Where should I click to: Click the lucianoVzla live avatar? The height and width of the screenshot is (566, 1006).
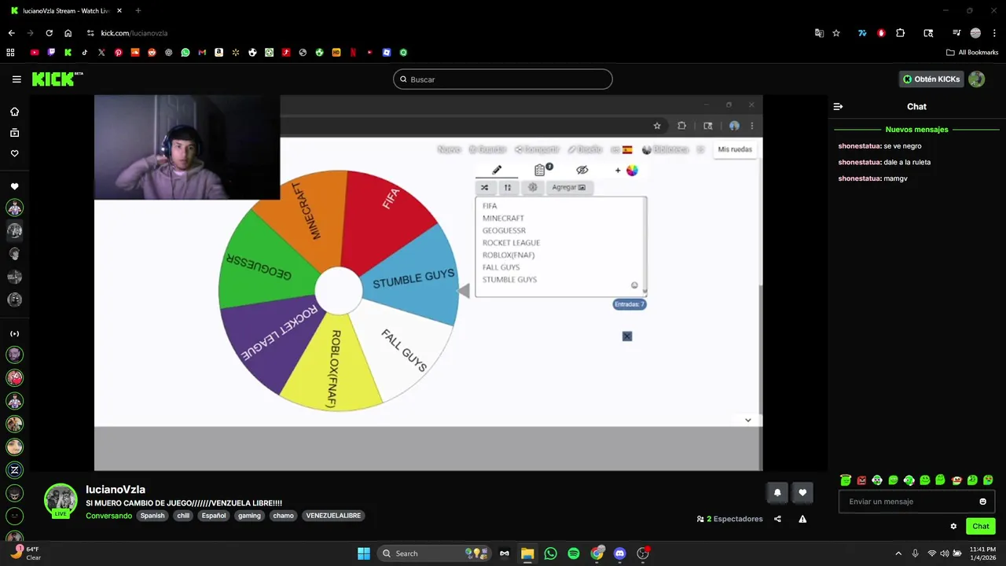click(61, 501)
